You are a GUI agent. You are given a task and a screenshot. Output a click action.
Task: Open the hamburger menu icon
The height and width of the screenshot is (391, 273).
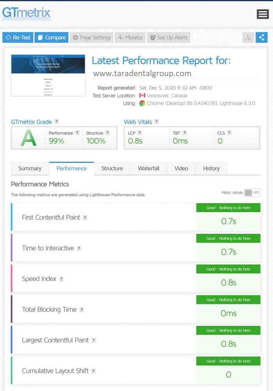(262, 14)
